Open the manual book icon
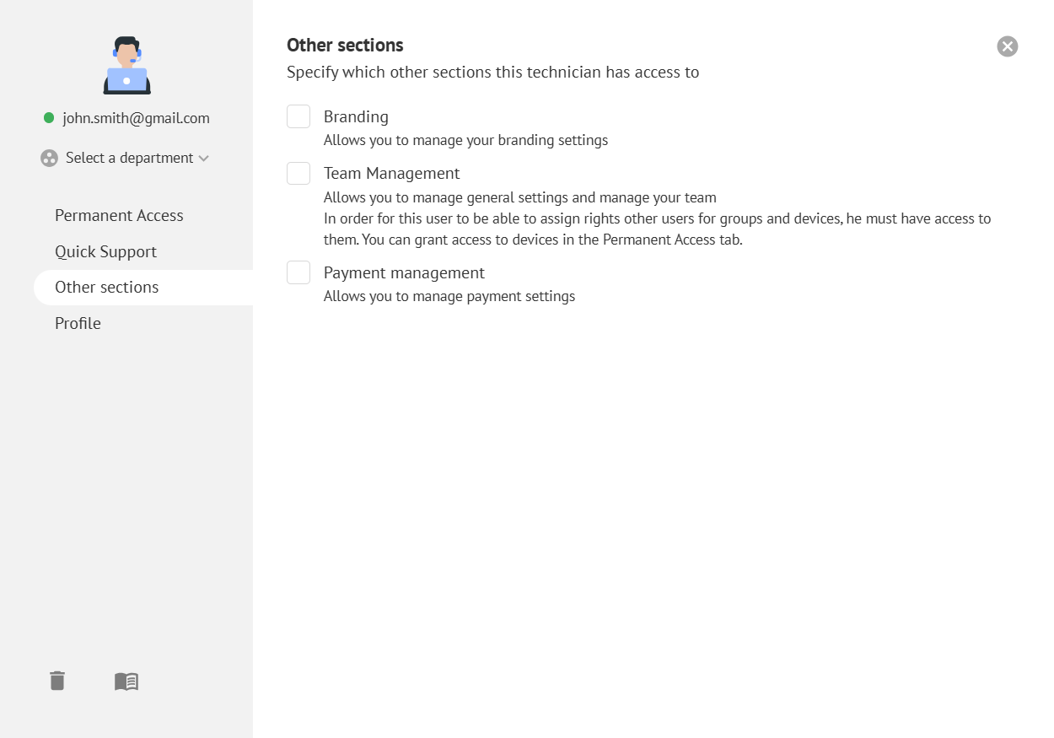This screenshot has width=1054, height=738. (x=126, y=681)
